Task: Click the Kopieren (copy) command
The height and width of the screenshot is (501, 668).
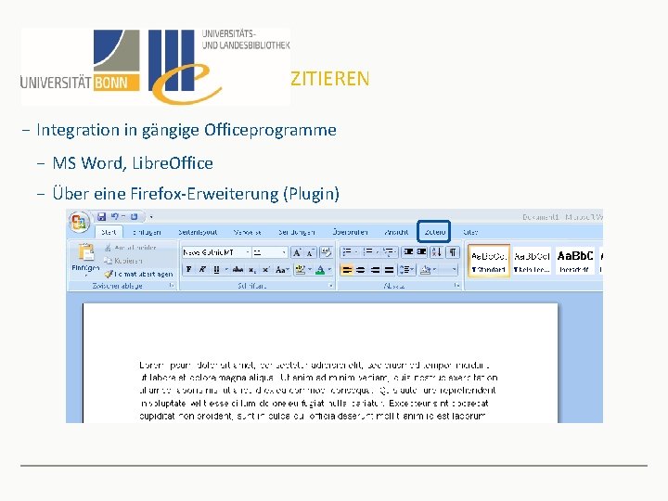Action: click(x=123, y=261)
